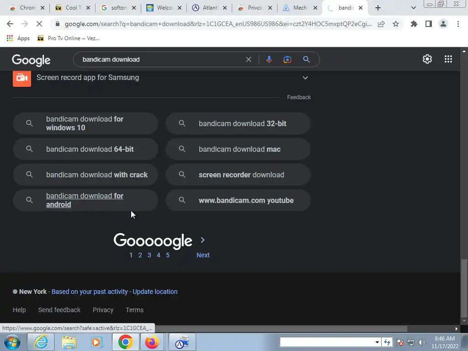468x351 pixels.
Task: Open Google quick settings gear
Action: (427, 59)
